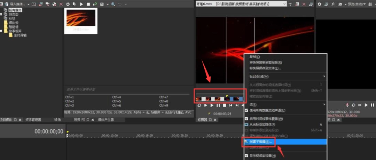Image resolution: width=376 pixels, height=160 pixels.
Task: Open preview quality 预览(自动) dropdown
Action: [x=357, y=4]
